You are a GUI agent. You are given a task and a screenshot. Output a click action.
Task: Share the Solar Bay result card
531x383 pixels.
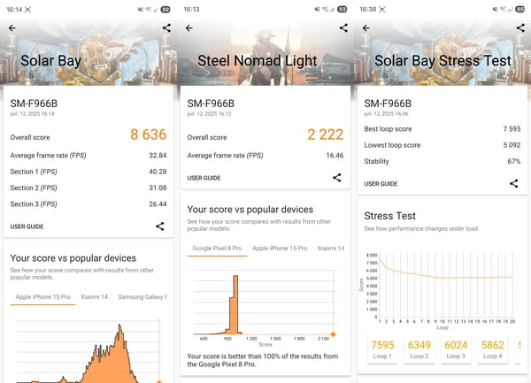pyautogui.click(x=160, y=226)
